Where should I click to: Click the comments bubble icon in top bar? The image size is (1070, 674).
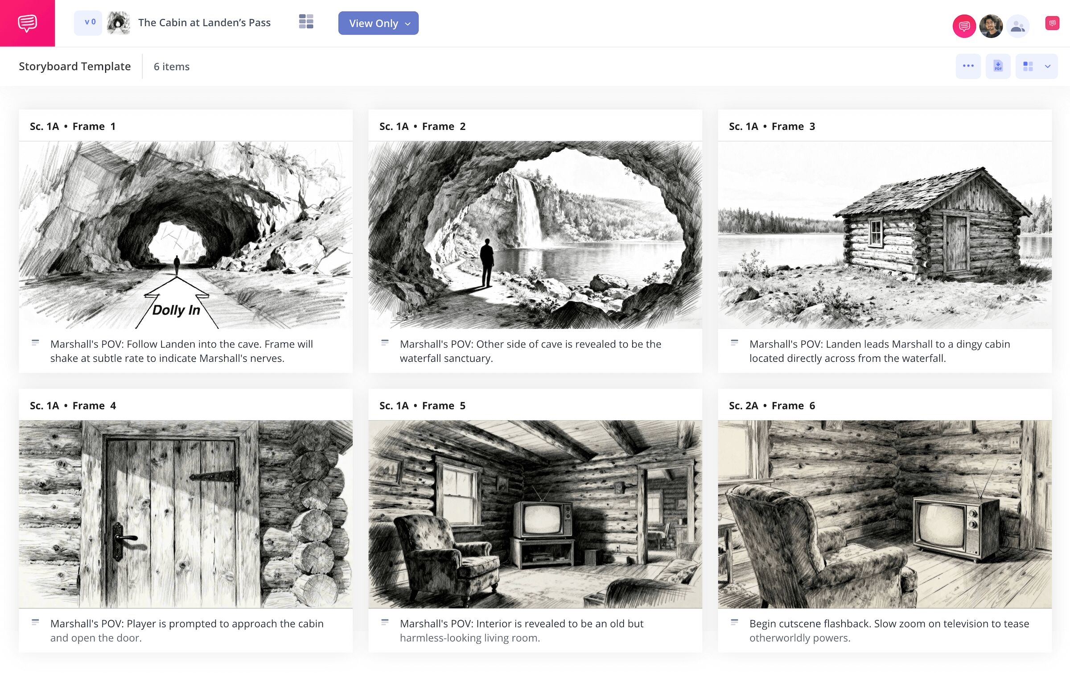pyautogui.click(x=964, y=26)
